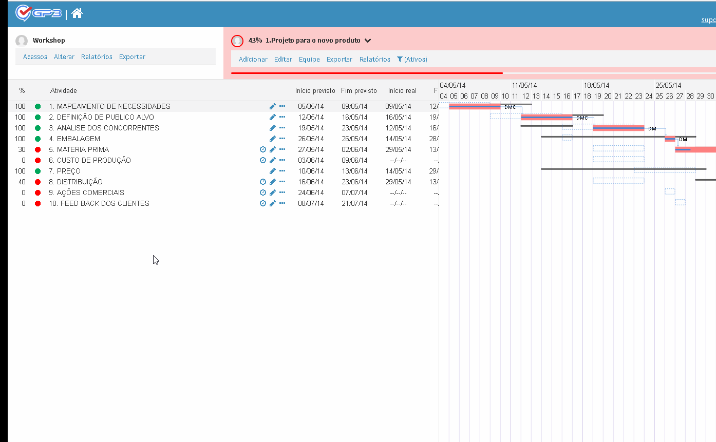Toggle the (Ativos) filter
This screenshot has width=716, height=442.
coord(412,59)
